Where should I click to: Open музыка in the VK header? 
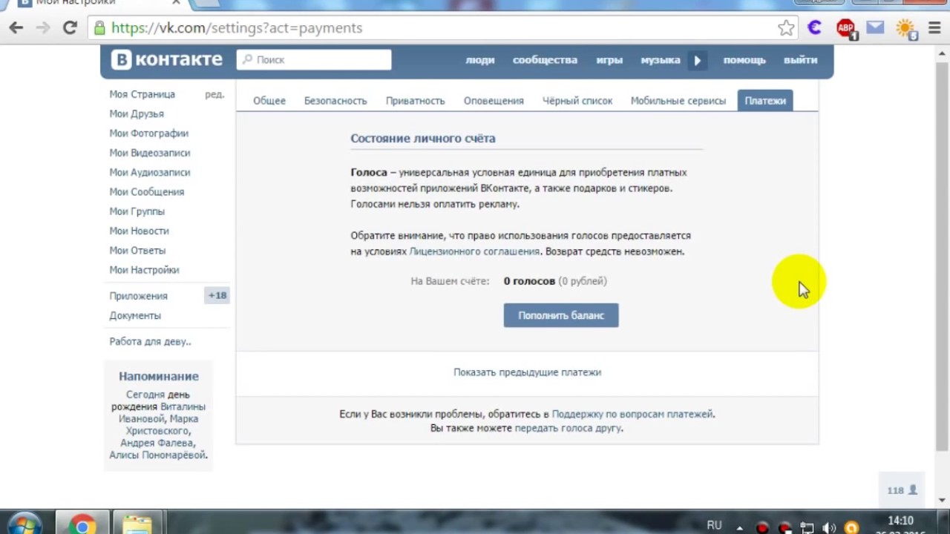661,60
